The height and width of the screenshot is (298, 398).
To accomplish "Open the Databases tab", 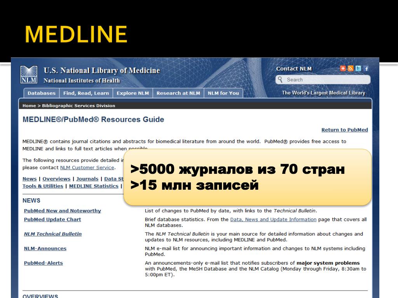I will point(41,93).
